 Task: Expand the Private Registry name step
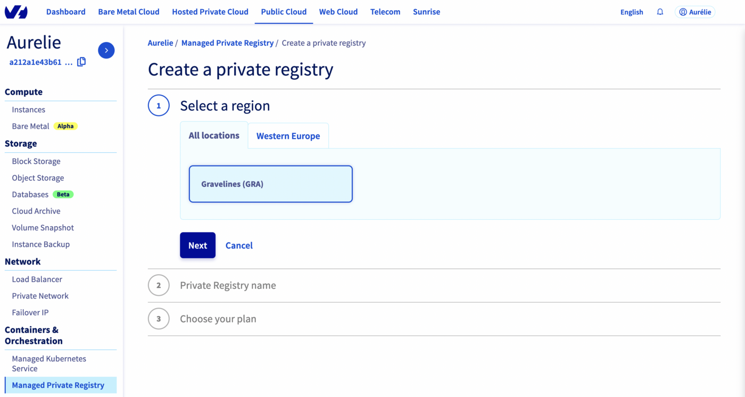(228, 285)
